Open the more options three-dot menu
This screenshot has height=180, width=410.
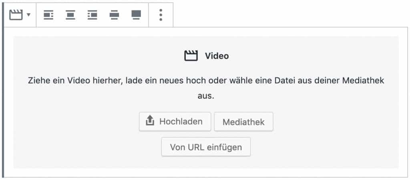[161, 15]
